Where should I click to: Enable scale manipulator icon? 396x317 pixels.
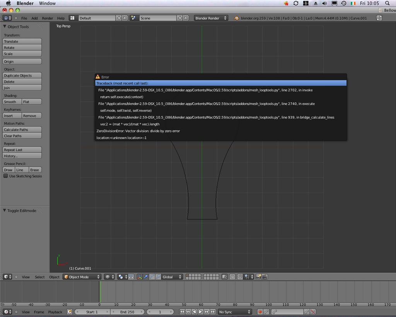click(158, 277)
